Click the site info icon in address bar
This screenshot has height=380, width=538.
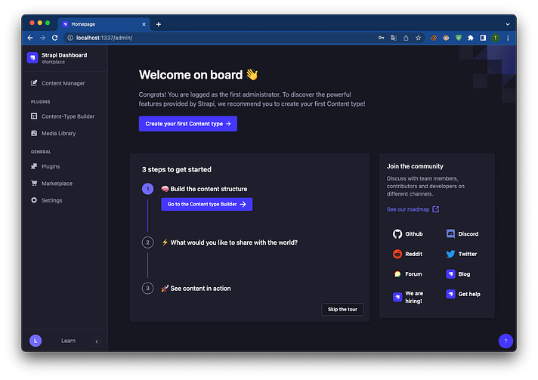tap(70, 38)
